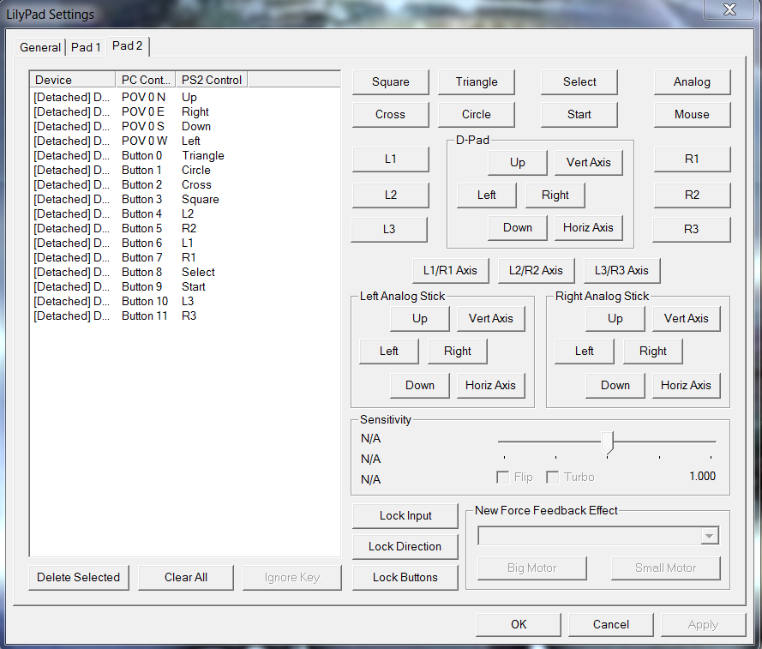Enable the Turbo checkbox
The height and width of the screenshot is (649, 762).
(x=552, y=477)
